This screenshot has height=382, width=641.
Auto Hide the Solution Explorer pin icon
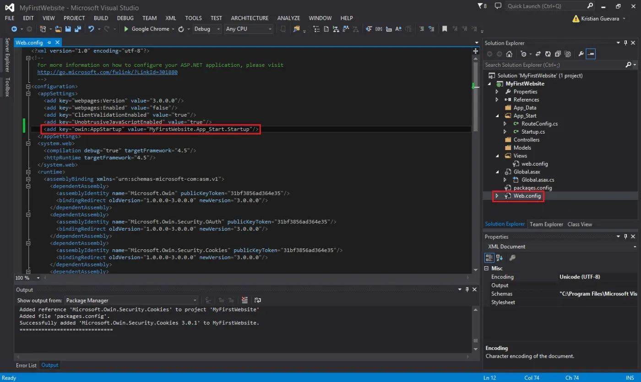(x=625, y=43)
